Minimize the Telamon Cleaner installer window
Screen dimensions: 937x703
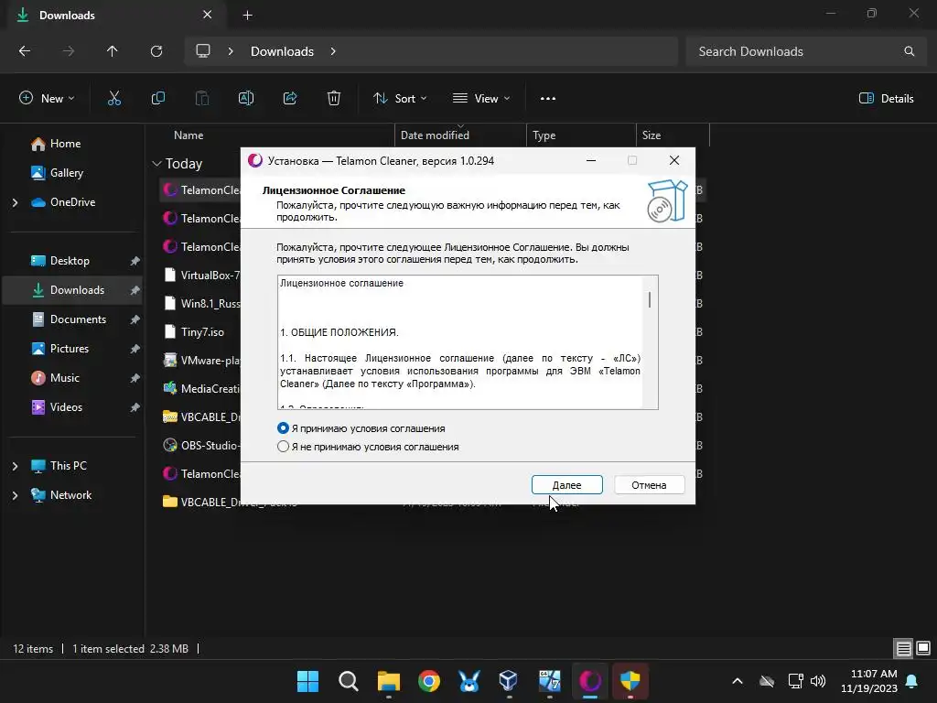point(591,160)
